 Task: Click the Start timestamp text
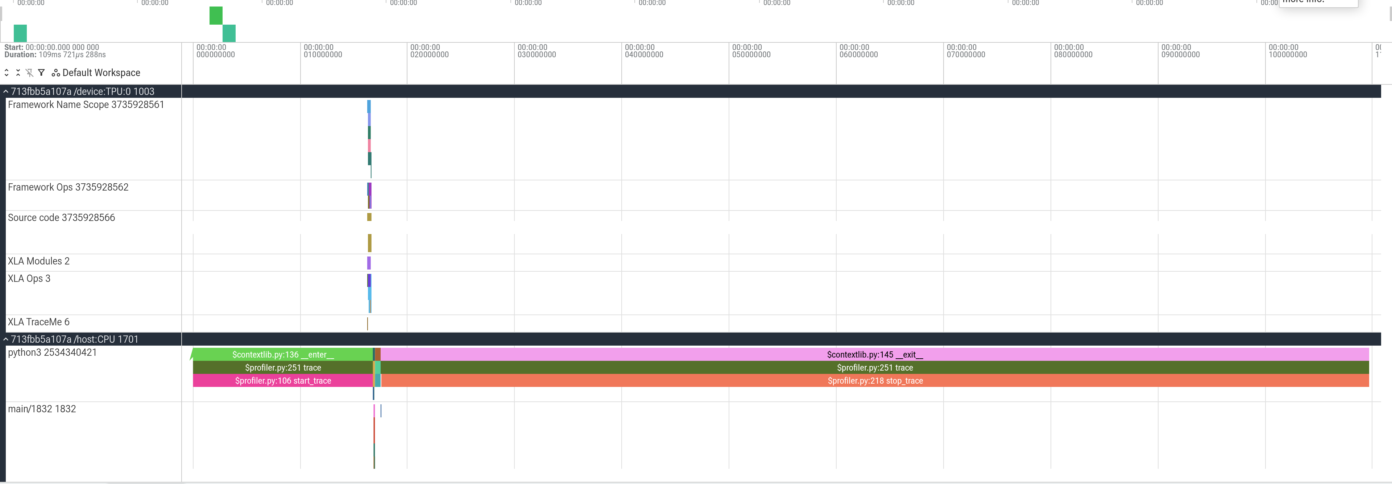[52, 47]
